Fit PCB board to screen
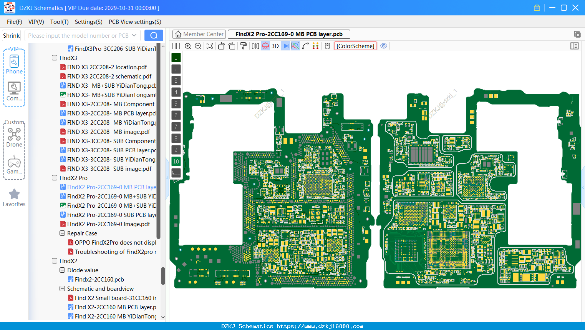Image resolution: width=585 pixels, height=330 pixels. [210, 46]
